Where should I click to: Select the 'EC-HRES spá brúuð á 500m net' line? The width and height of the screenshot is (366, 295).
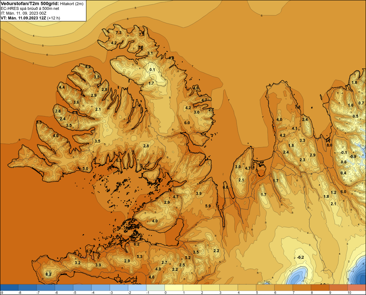click(30, 8)
